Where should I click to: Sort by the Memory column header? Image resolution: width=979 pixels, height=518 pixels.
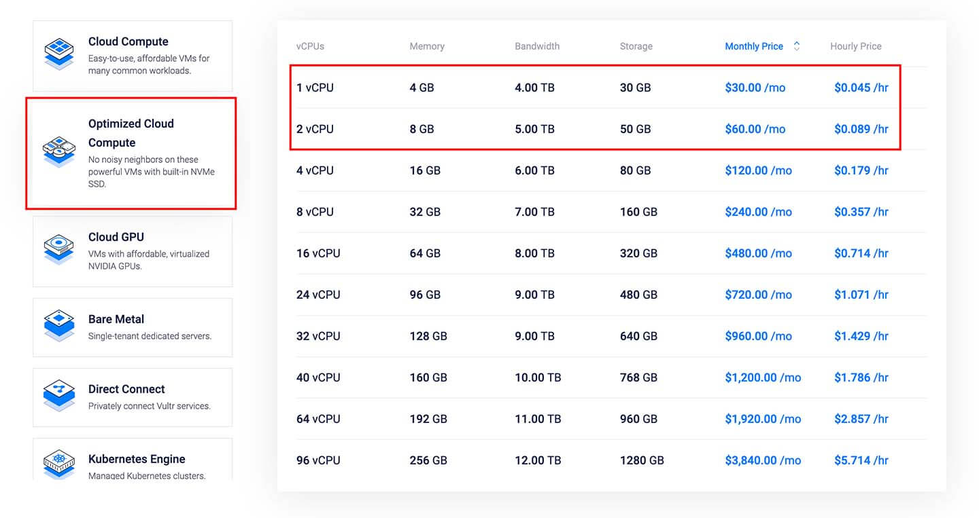pos(427,46)
